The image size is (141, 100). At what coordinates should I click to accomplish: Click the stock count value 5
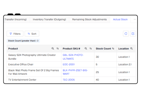[x=97, y=64]
